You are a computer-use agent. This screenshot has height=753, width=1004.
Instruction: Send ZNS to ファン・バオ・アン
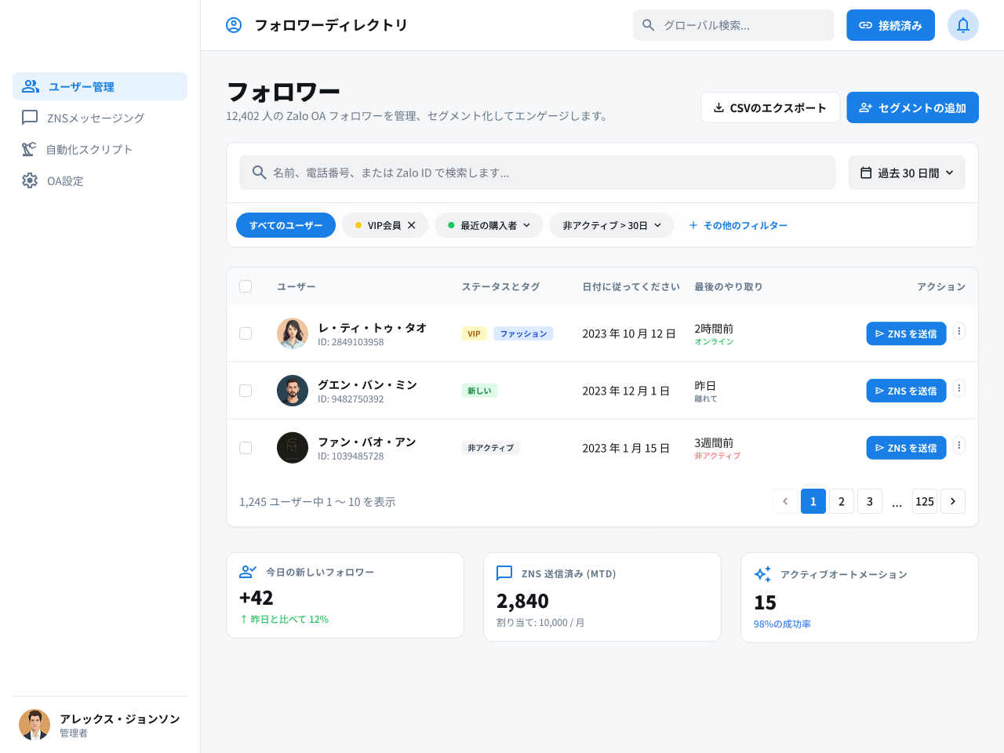(x=906, y=448)
